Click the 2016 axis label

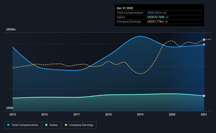44,114
